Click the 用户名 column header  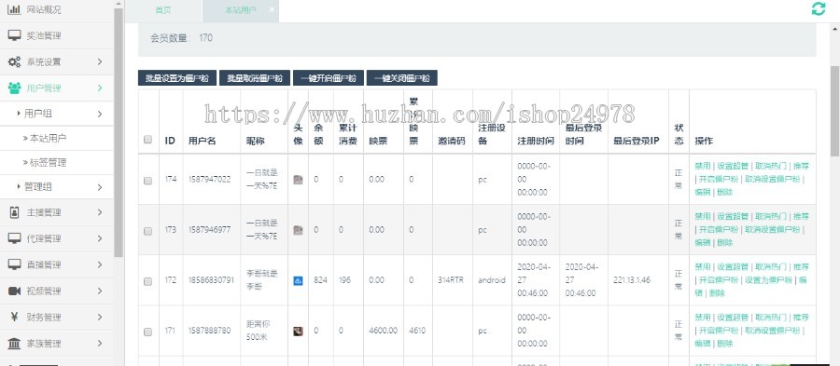click(x=202, y=141)
